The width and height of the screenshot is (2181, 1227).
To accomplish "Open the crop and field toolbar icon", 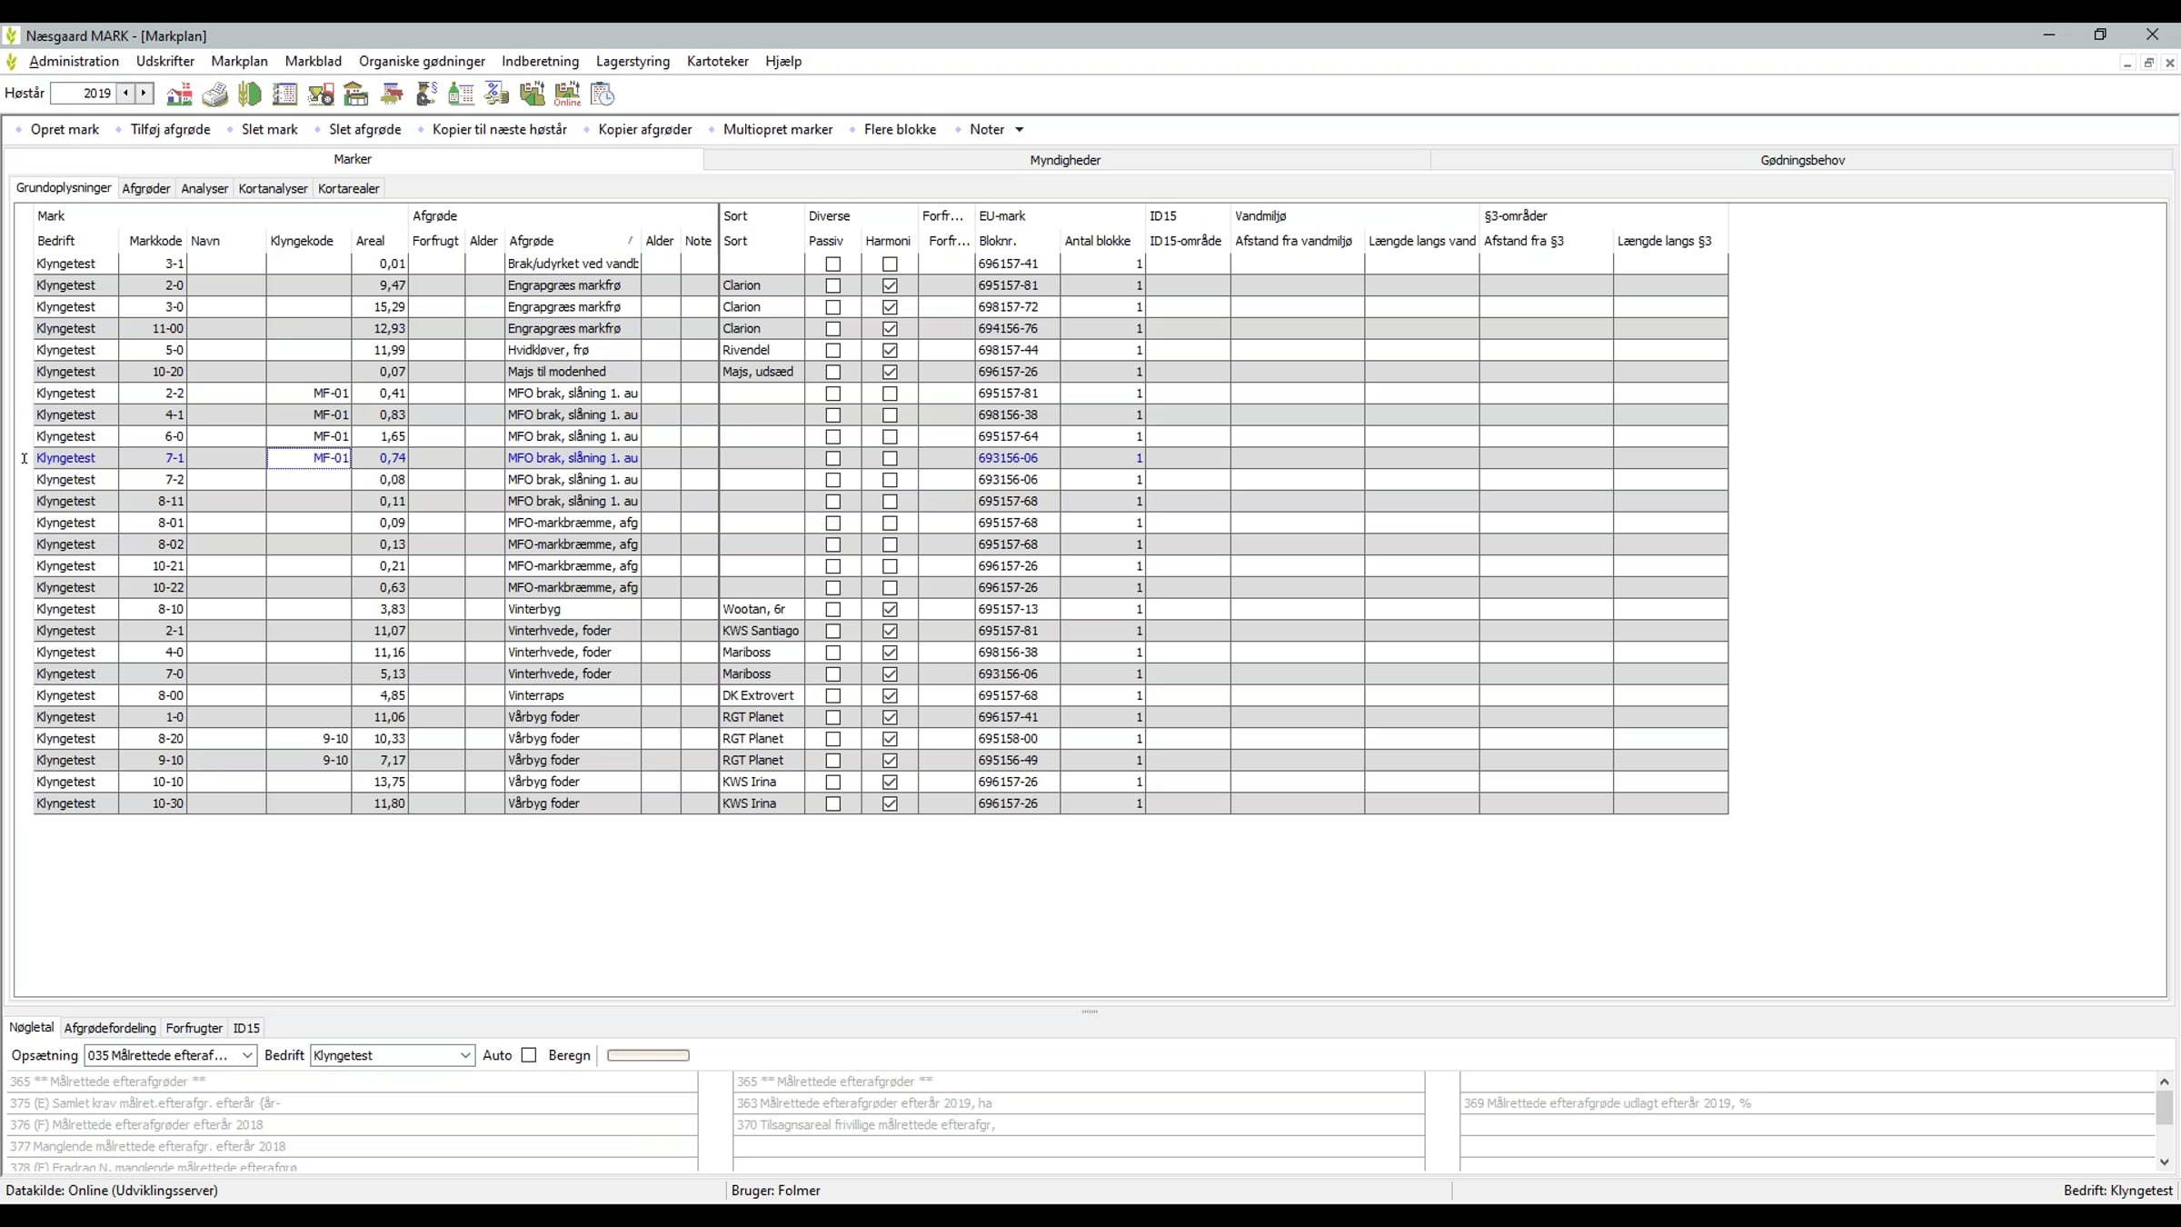I will [249, 94].
